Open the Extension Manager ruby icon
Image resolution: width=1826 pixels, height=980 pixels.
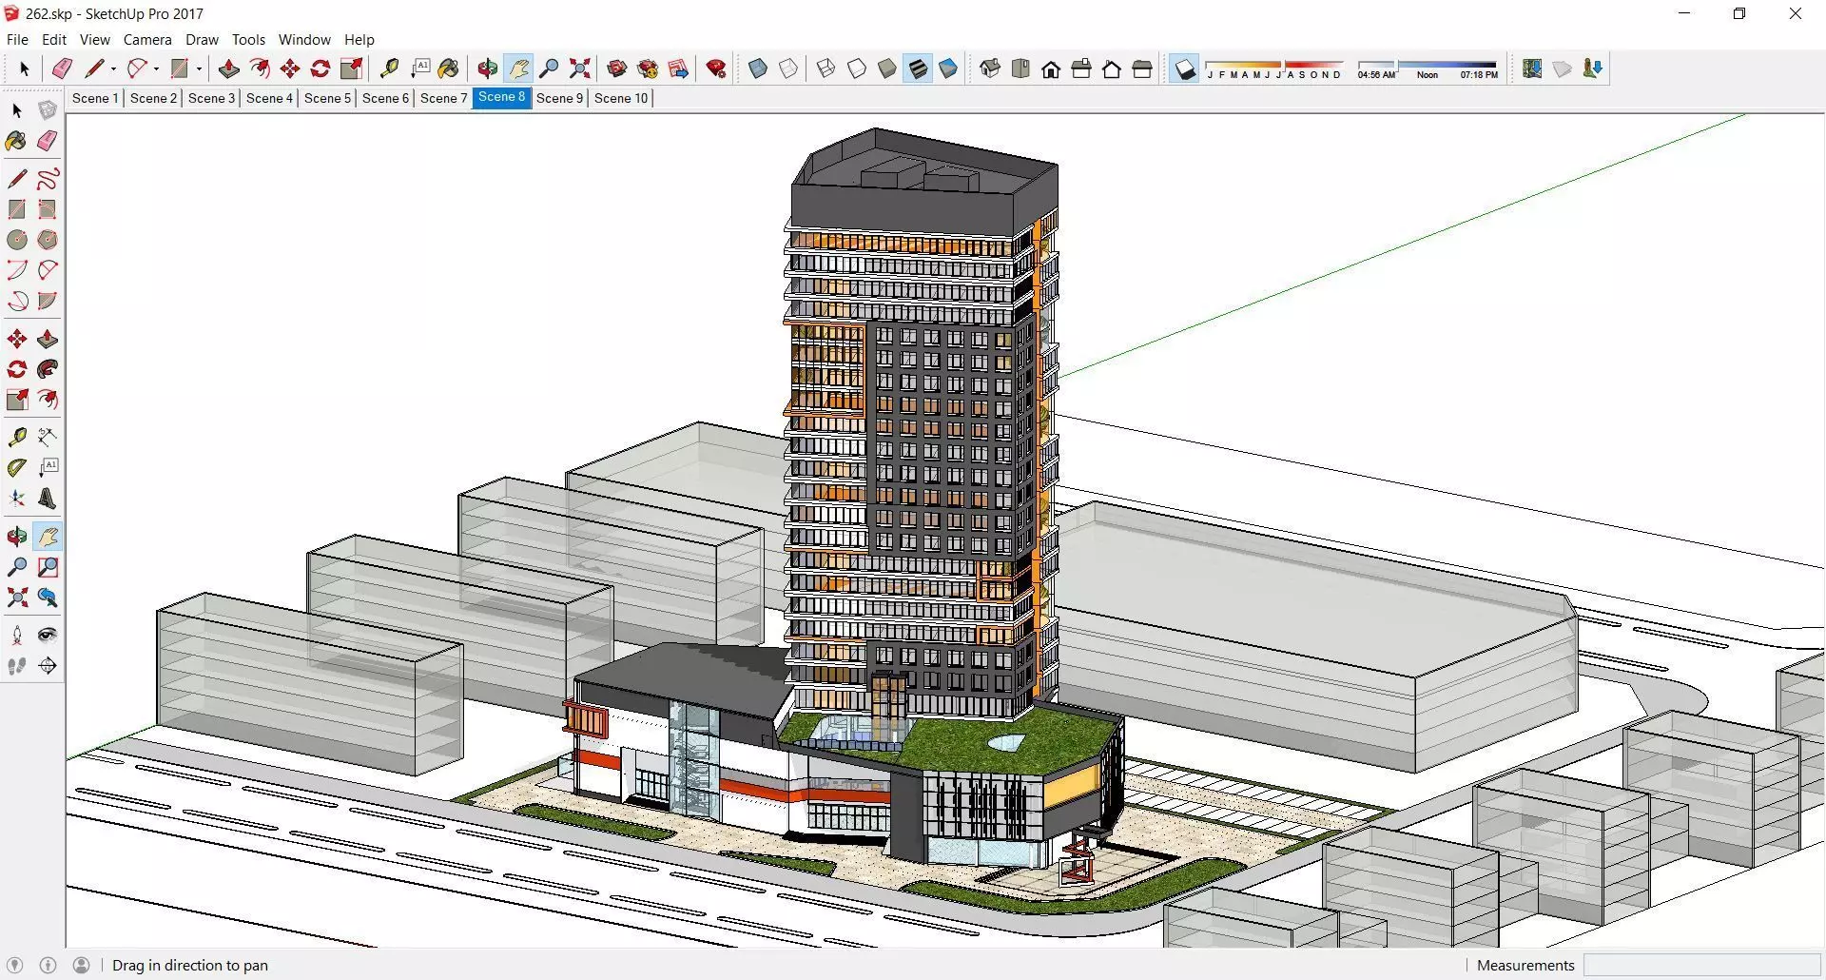[716, 69]
